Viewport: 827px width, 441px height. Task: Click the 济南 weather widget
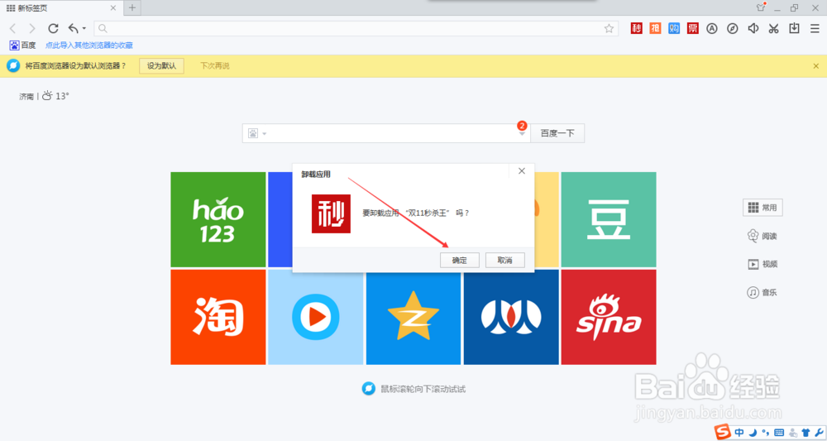[x=45, y=96]
